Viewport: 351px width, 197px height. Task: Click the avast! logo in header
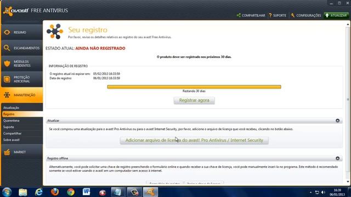click(16, 11)
